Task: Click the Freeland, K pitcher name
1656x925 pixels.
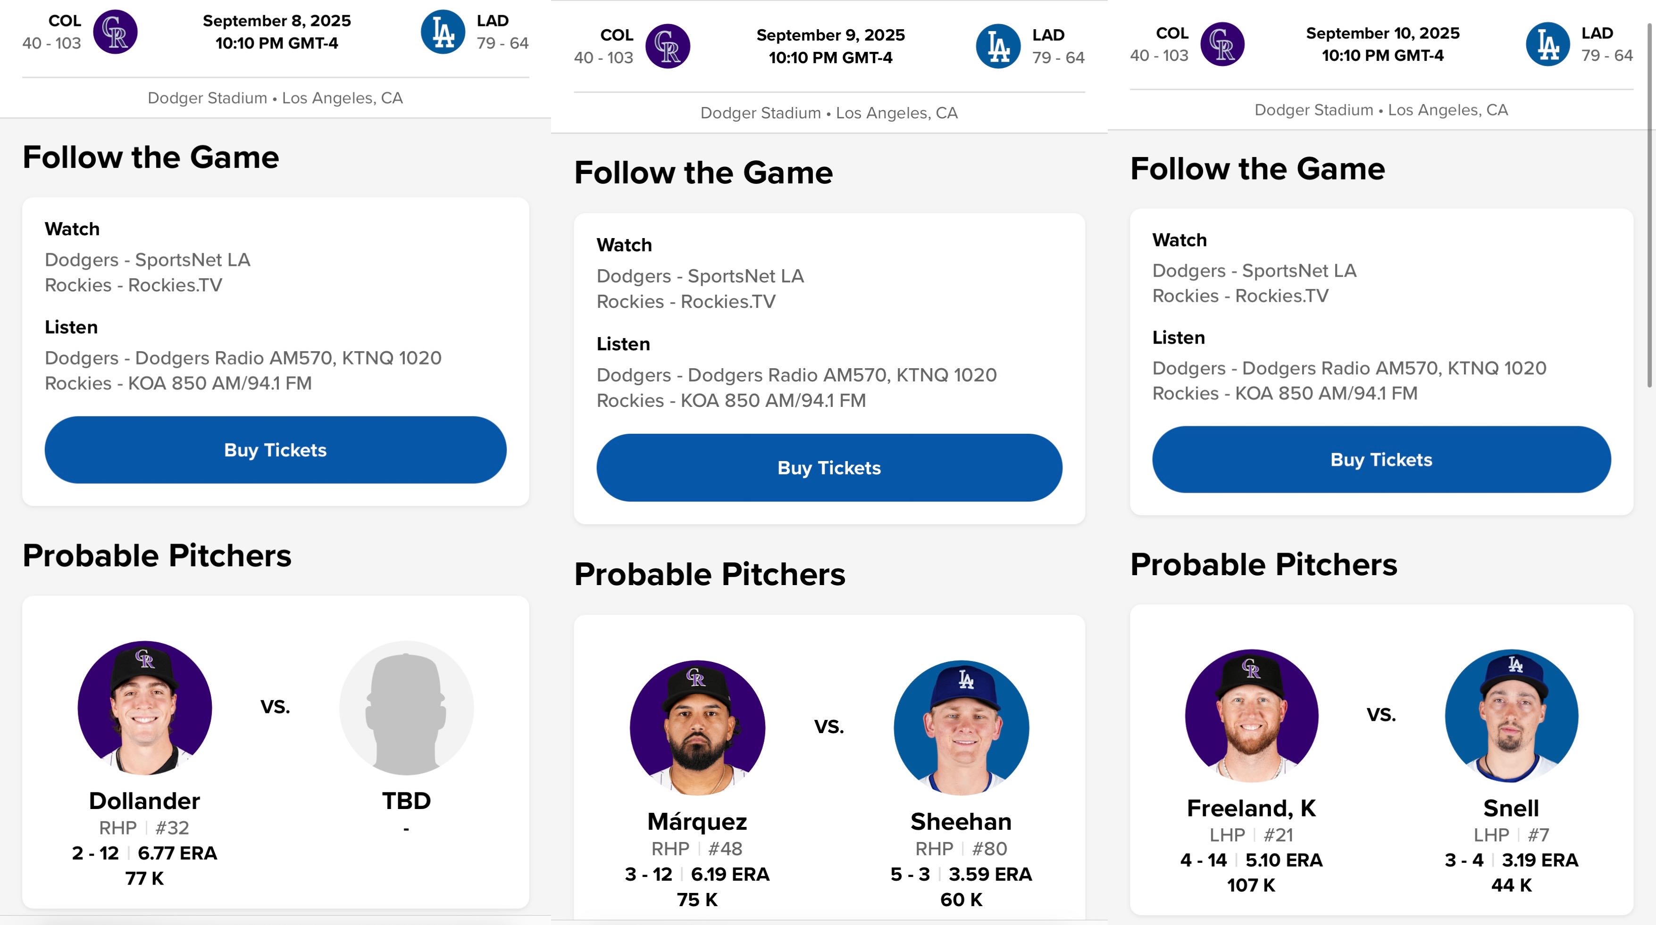Action: pyautogui.click(x=1251, y=808)
